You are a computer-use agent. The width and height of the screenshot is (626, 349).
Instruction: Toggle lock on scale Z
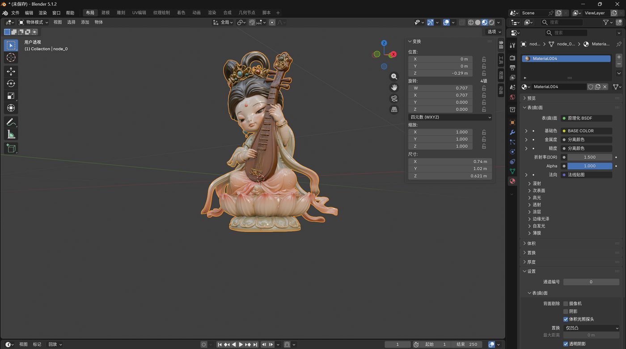pyautogui.click(x=484, y=146)
